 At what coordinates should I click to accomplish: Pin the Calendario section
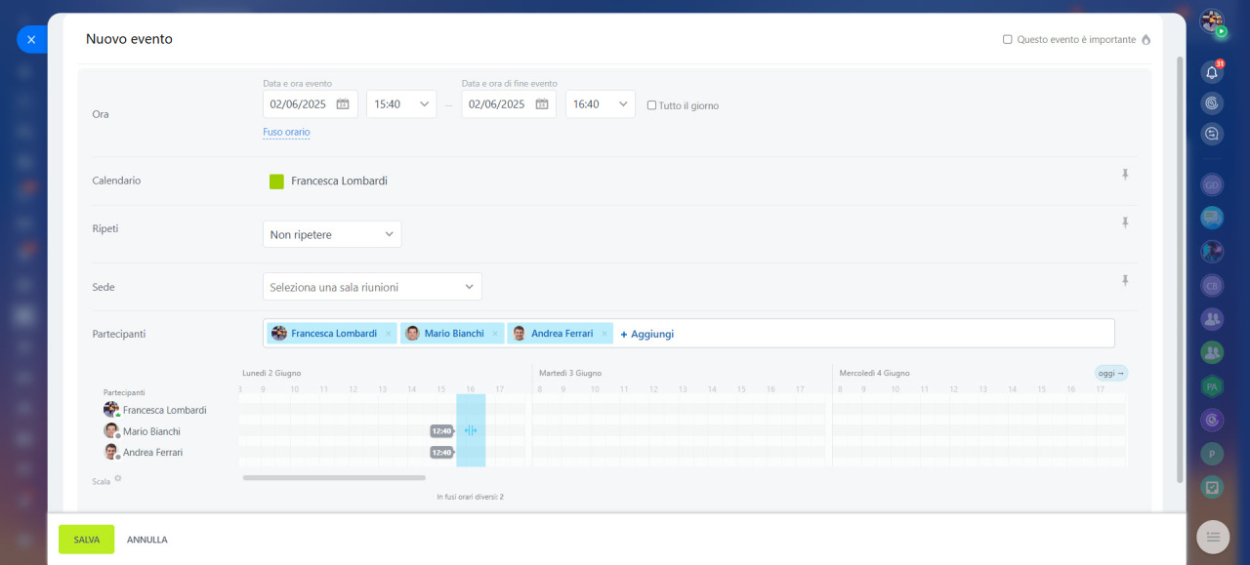1125,175
